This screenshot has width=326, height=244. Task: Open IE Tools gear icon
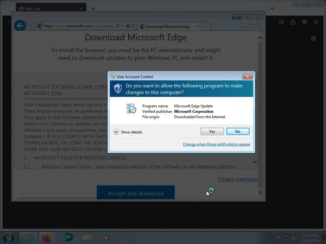(x=258, y=25)
